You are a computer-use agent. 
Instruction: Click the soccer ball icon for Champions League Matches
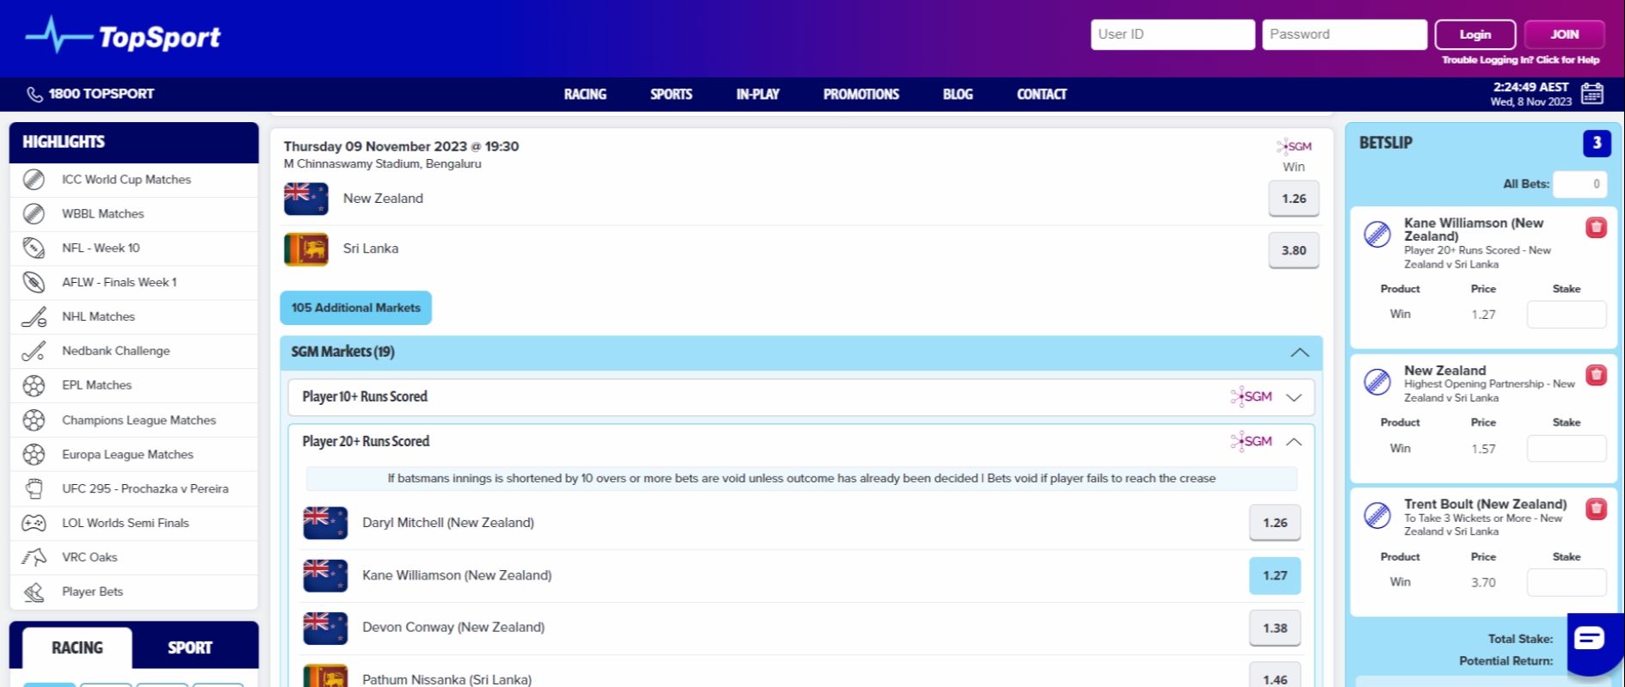click(x=34, y=420)
